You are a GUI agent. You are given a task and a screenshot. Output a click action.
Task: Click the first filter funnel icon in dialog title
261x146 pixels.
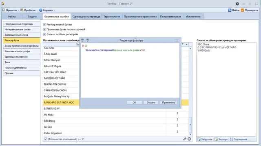82,40
